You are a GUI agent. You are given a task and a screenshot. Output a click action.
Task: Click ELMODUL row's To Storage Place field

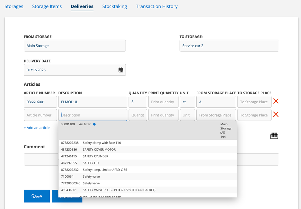coord(254,102)
